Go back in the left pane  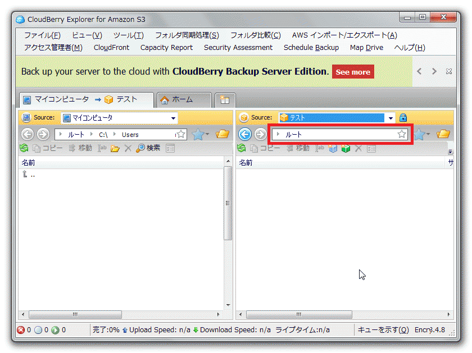pyautogui.click(x=28, y=134)
